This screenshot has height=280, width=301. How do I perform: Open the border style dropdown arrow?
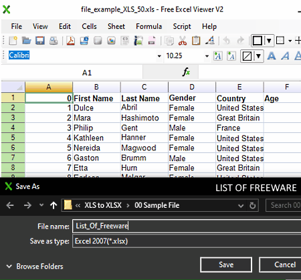269,41
